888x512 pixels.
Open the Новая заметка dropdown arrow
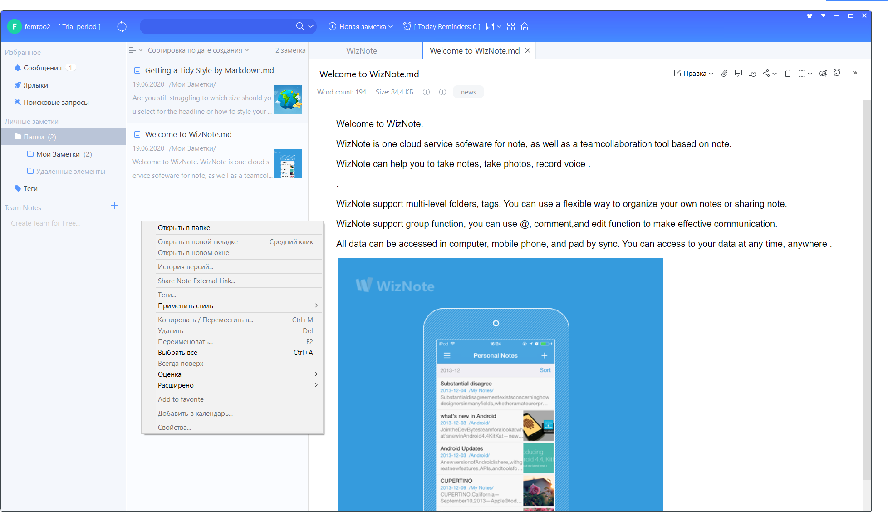tap(391, 26)
